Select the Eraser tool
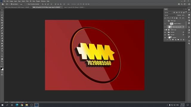The height and width of the screenshot is (107, 191). pyautogui.click(x=2, y=38)
